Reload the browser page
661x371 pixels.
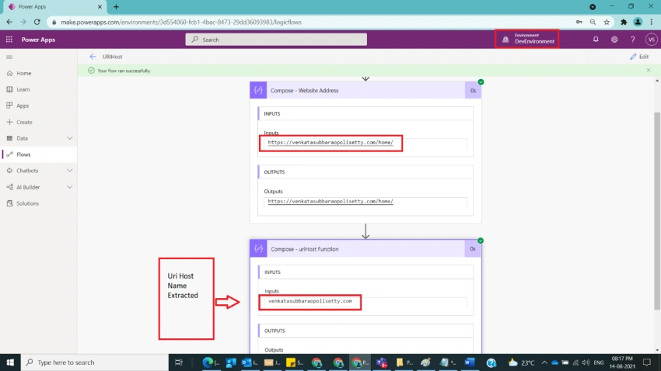tap(37, 22)
